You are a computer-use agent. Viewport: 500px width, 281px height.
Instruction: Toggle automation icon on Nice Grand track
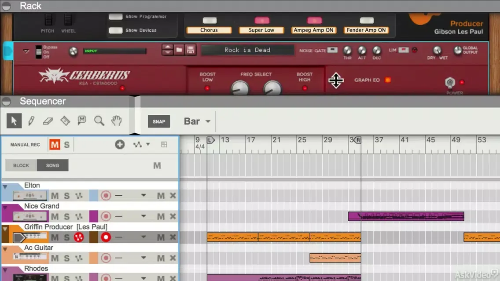pyautogui.click(x=79, y=216)
